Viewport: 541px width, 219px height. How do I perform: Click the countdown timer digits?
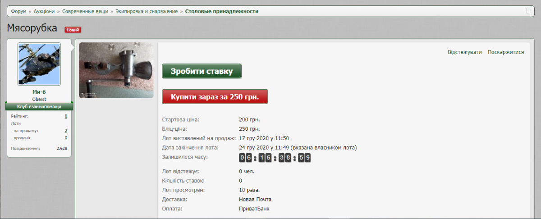coord(275,158)
